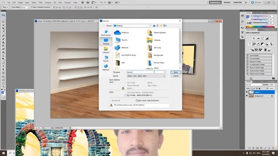Open the Window menu
Viewport: 278px width, 156px height.
[68, 3]
